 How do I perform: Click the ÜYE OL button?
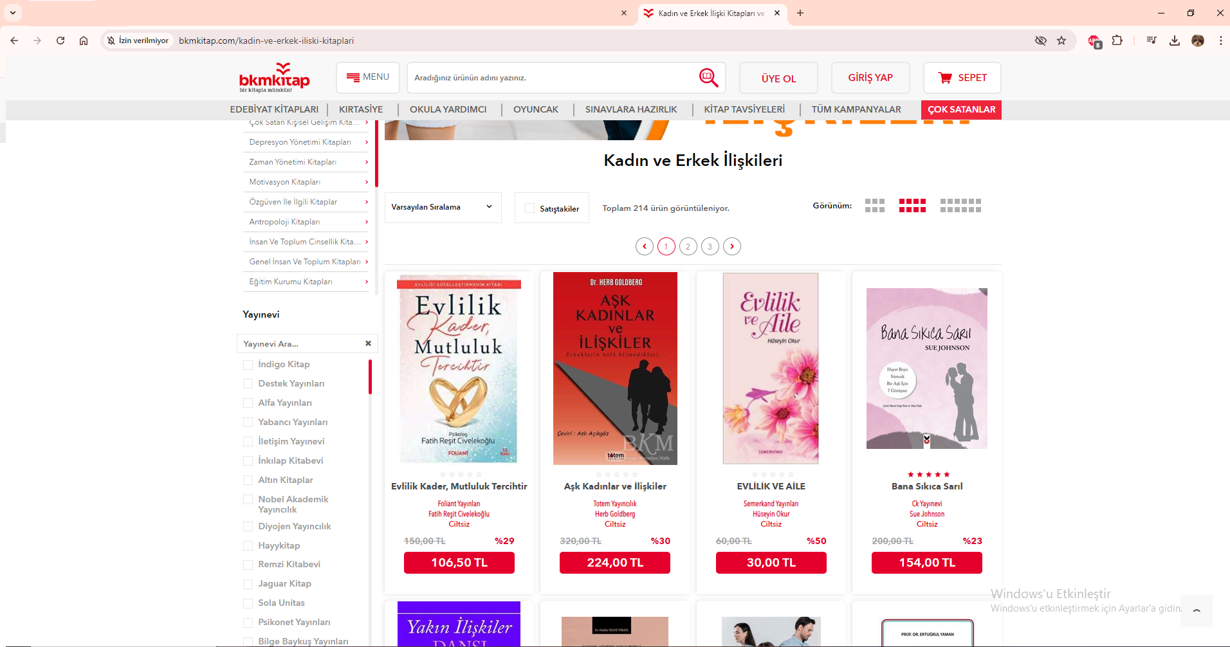click(x=778, y=78)
